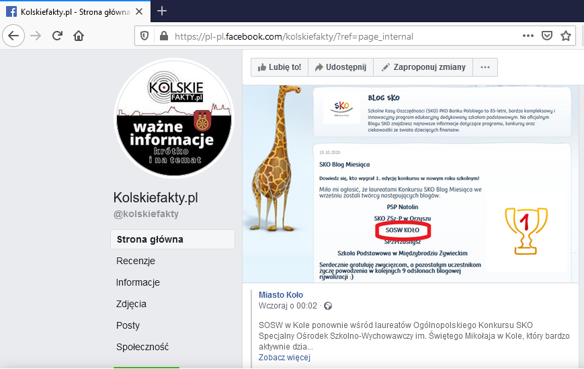Viewport: 584px width, 369px height.
Task: Click the Facebook favicon on the tab
Action: coord(11,11)
